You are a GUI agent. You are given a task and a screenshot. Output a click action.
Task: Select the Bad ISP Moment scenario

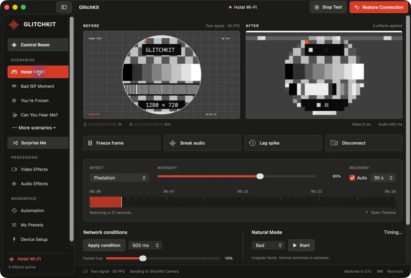coord(38,86)
